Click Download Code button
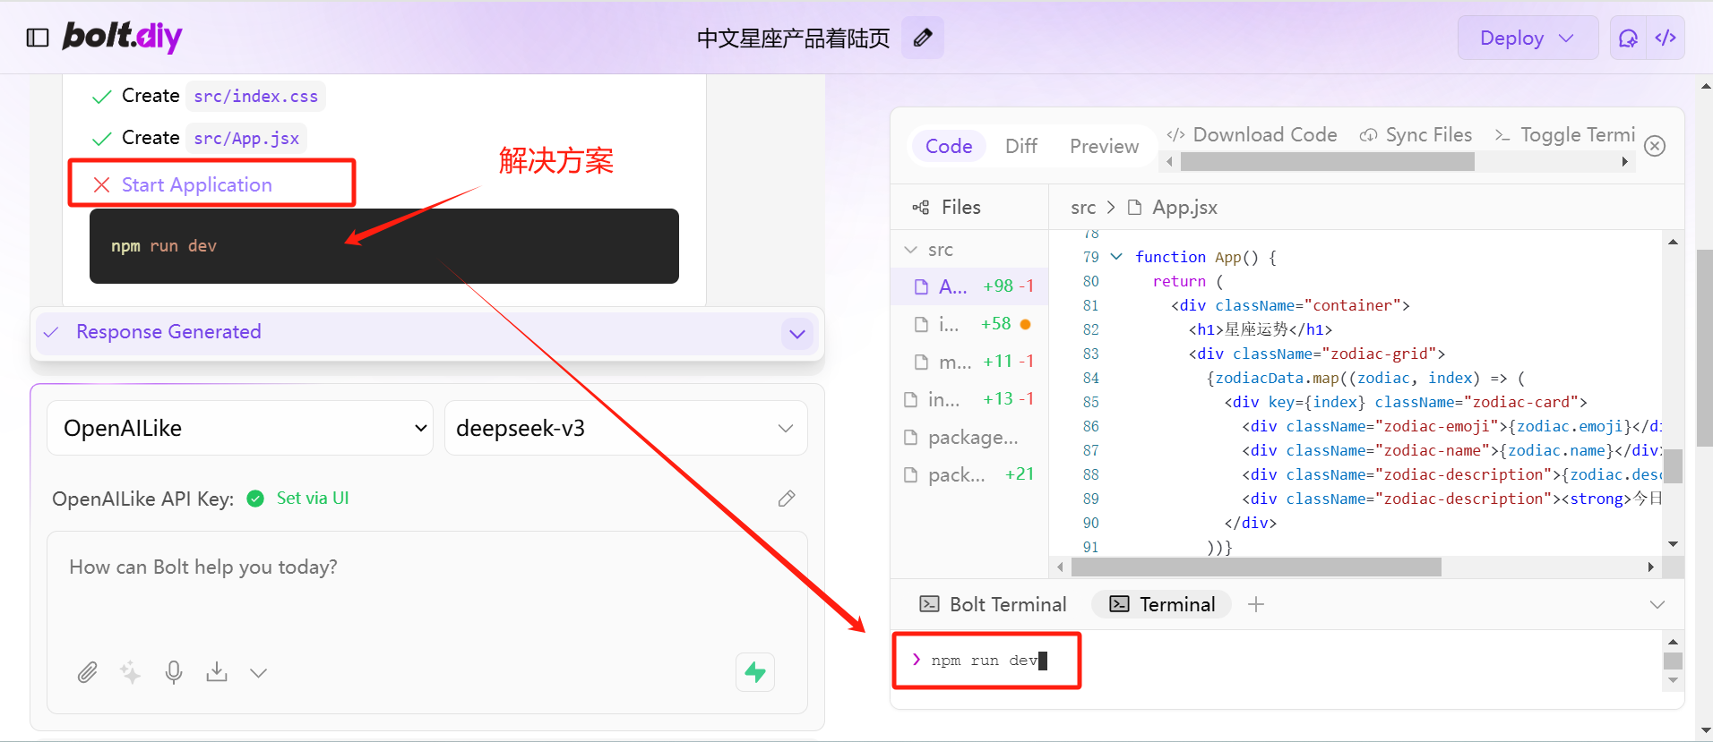1713x742 pixels. pos(1252,135)
